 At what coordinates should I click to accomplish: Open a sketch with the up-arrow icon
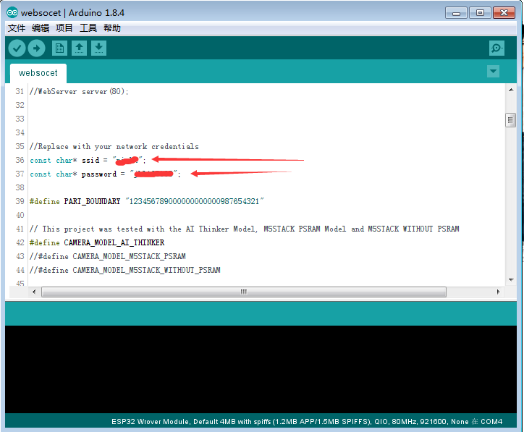click(79, 48)
